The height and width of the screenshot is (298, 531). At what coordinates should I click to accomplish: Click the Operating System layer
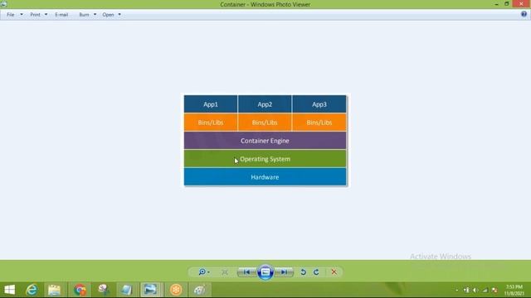pyautogui.click(x=265, y=159)
